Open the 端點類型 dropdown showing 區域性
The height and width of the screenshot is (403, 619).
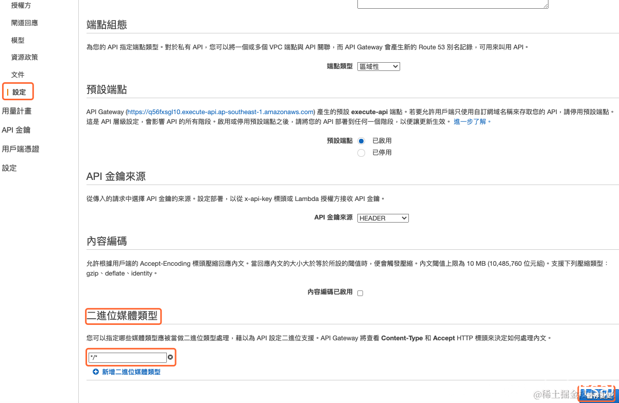click(x=379, y=66)
